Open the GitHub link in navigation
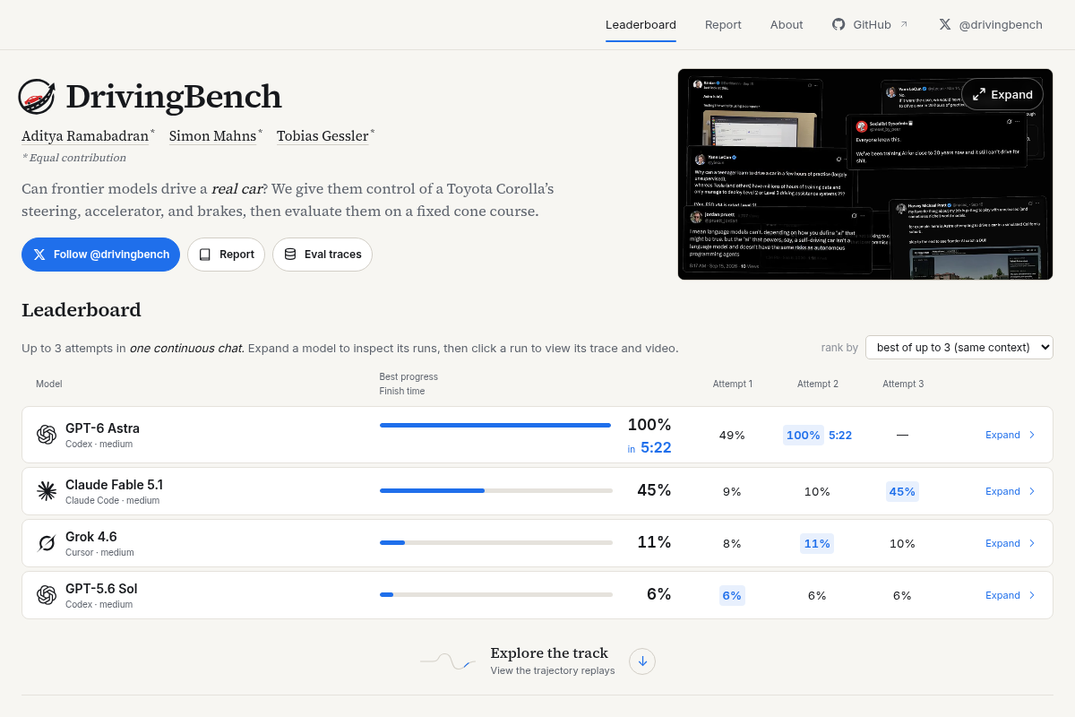 coord(870,25)
